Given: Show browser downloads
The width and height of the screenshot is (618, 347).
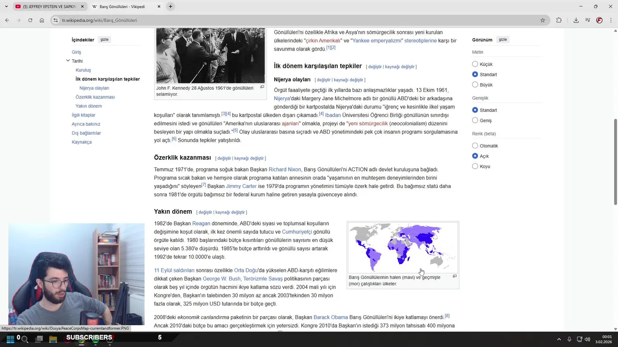Looking at the screenshot, I should pyautogui.click(x=576, y=20).
